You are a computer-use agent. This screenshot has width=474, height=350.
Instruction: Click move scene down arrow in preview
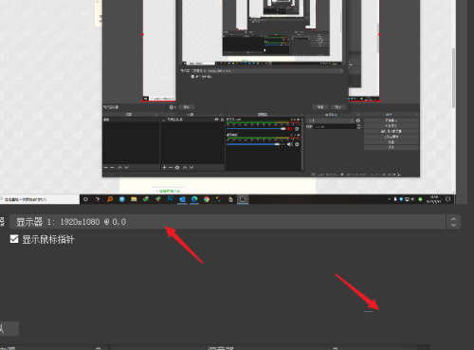click(126, 167)
